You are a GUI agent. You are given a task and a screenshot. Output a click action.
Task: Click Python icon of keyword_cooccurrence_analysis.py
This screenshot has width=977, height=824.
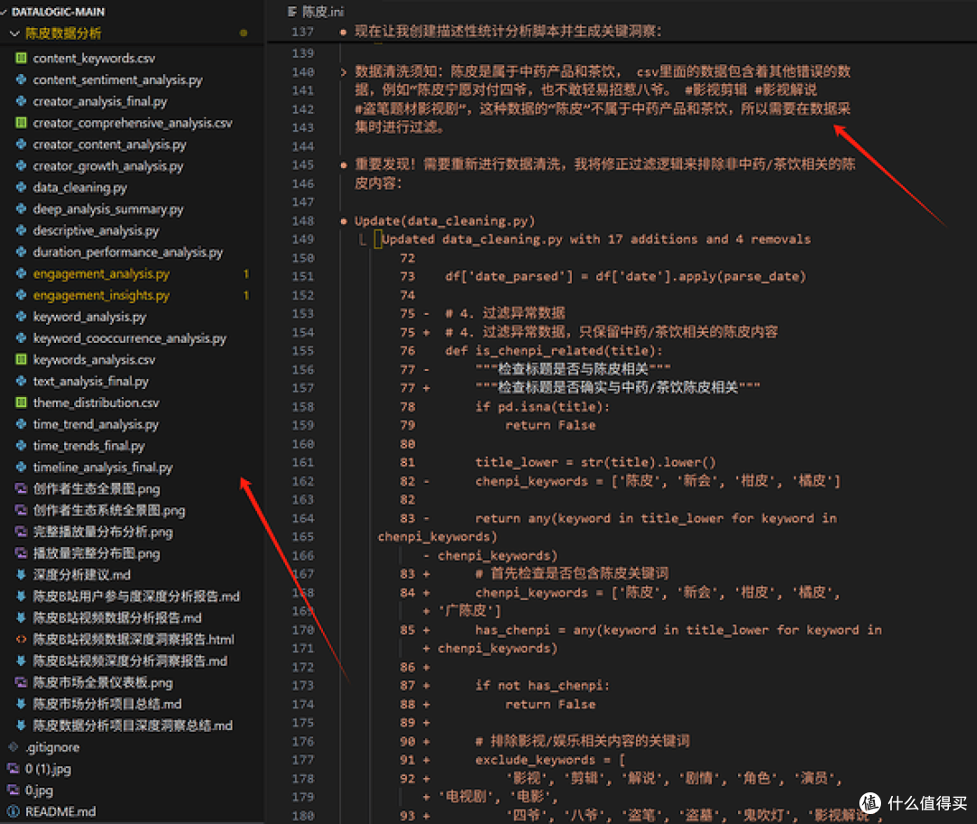21,338
